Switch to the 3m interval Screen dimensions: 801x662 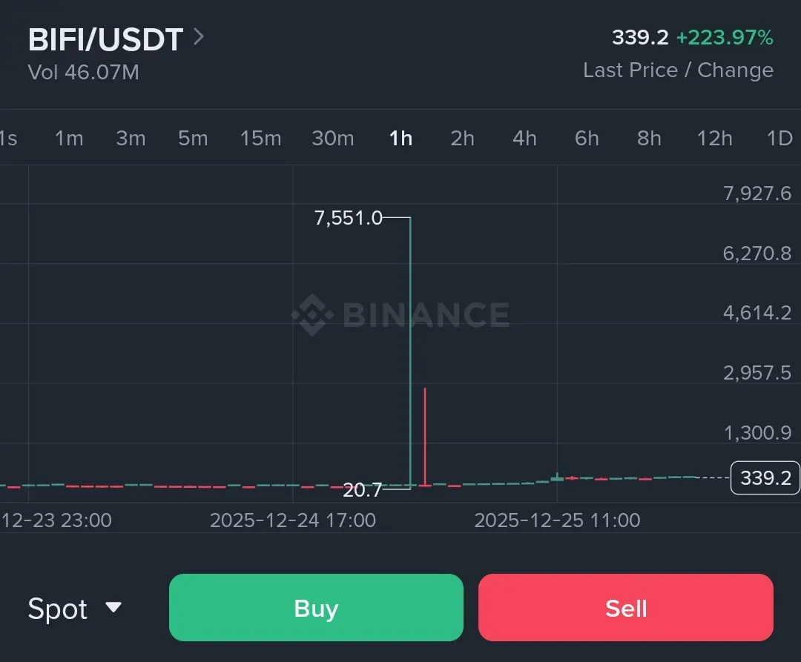pos(131,138)
